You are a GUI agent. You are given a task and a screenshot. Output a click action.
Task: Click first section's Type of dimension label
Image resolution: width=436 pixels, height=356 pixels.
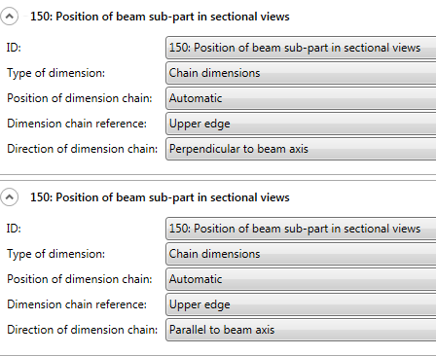55,73
